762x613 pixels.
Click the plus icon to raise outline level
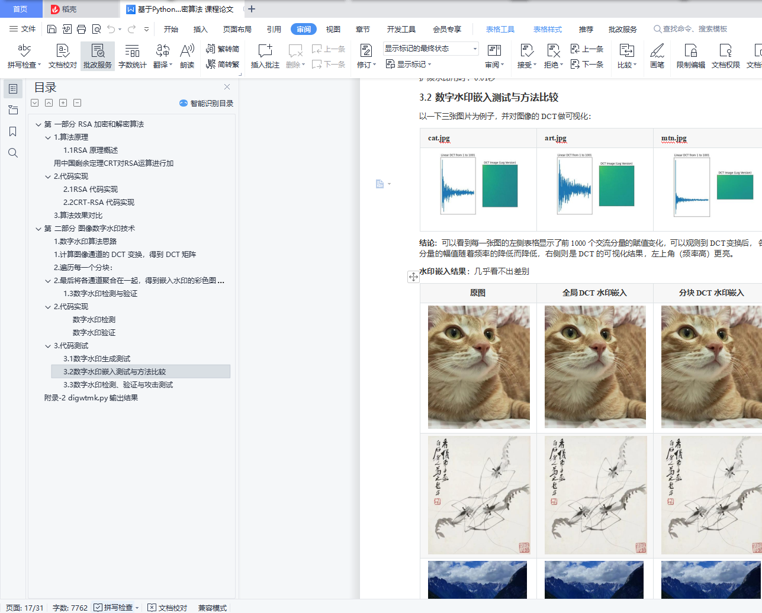pyautogui.click(x=63, y=103)
